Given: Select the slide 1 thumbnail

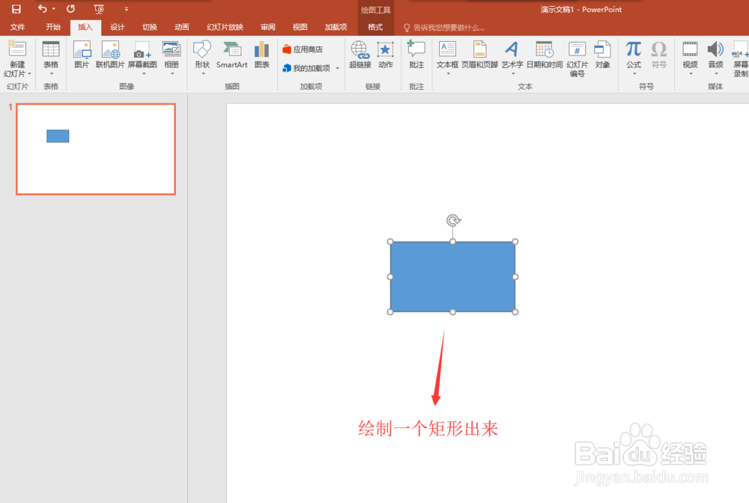Looking at the screenshot, I should coord(96,149).
